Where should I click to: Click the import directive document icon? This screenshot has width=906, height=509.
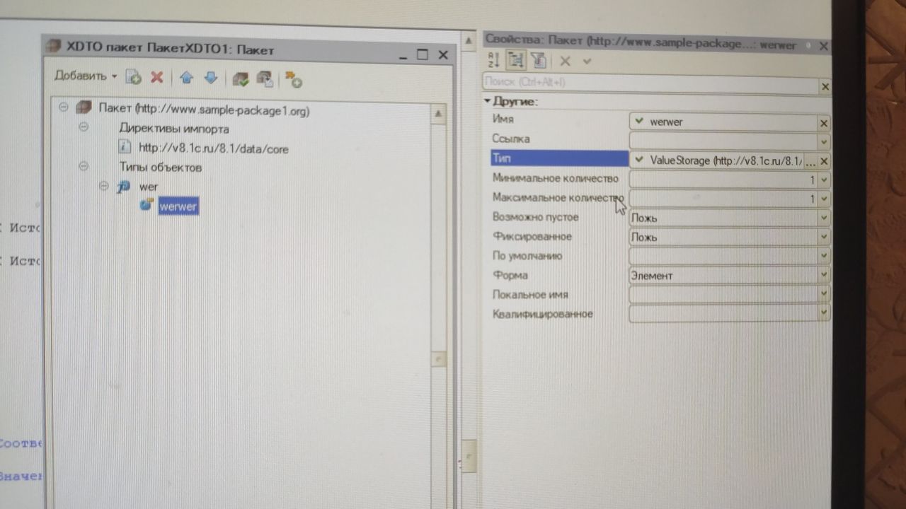coord(125,147)
